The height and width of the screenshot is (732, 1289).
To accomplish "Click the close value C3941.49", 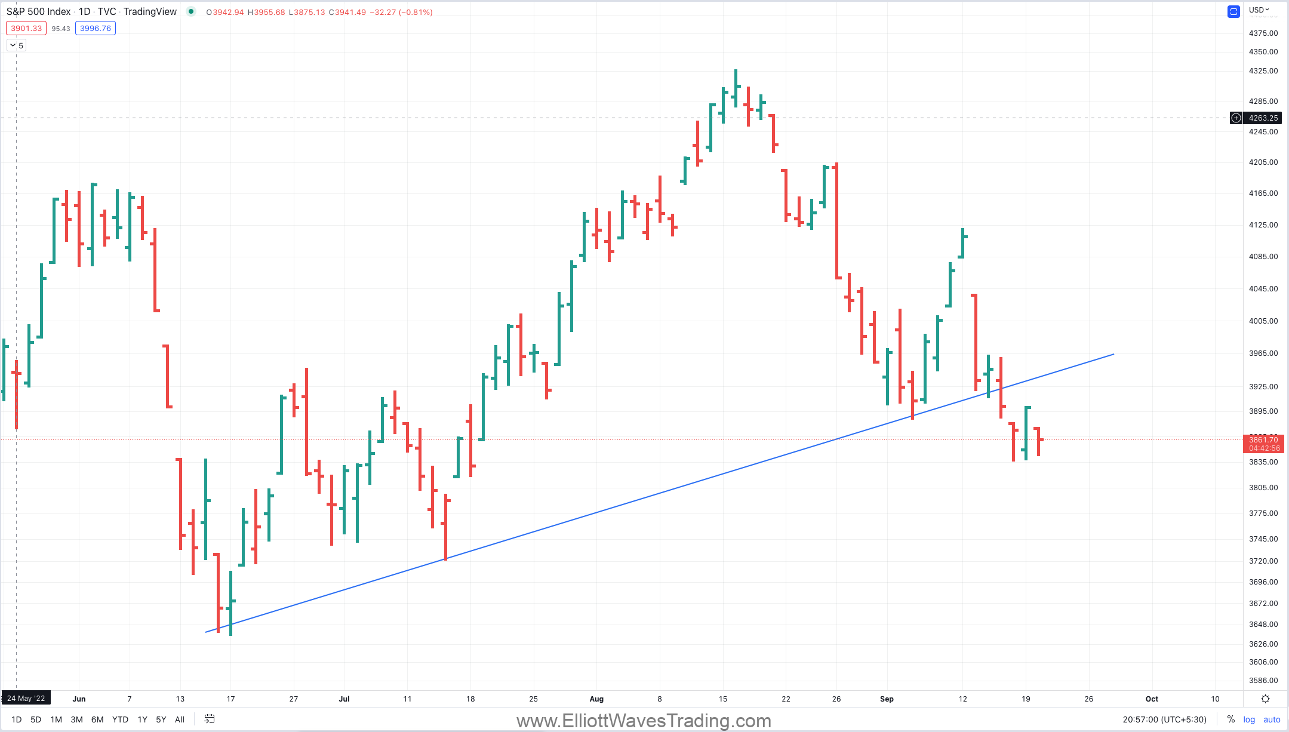I will pos(347,12).
